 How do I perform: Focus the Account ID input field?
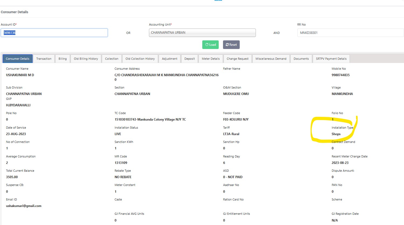coord(54,33)
